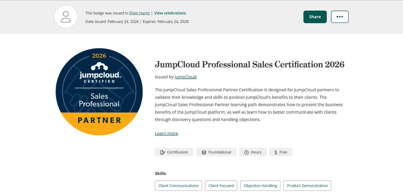This screenshot has width=403, height=193.
Task: Click the Free dollar sign icon
Action: click(x=276, y=152)
